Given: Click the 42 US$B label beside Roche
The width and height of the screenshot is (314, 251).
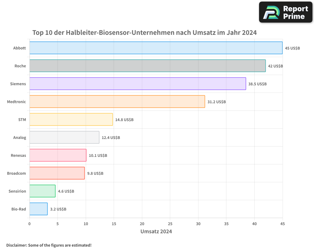Looking at the screenshot, I should pyautogui.click(x=275, y=66).
